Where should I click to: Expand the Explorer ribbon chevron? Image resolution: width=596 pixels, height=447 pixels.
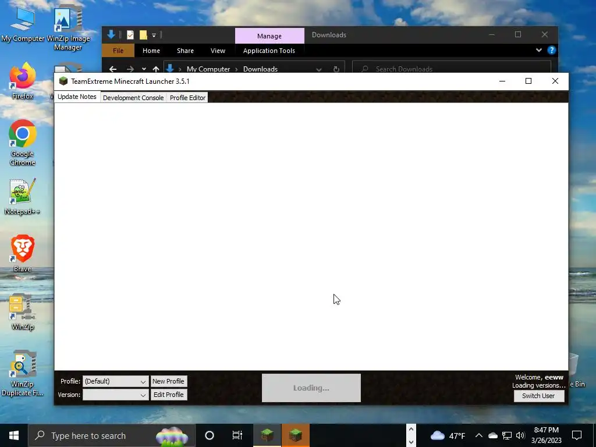click(538, 50)
